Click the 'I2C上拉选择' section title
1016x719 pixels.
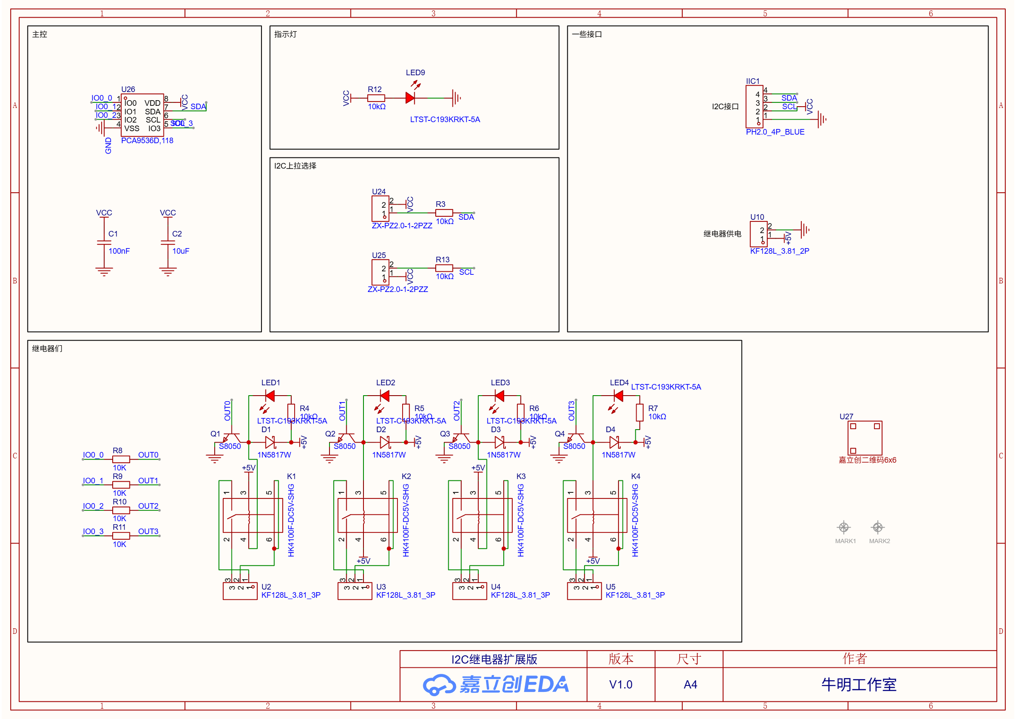pos(295,166)
